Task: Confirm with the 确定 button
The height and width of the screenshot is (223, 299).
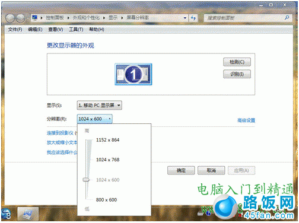Action: click(181, 170)
